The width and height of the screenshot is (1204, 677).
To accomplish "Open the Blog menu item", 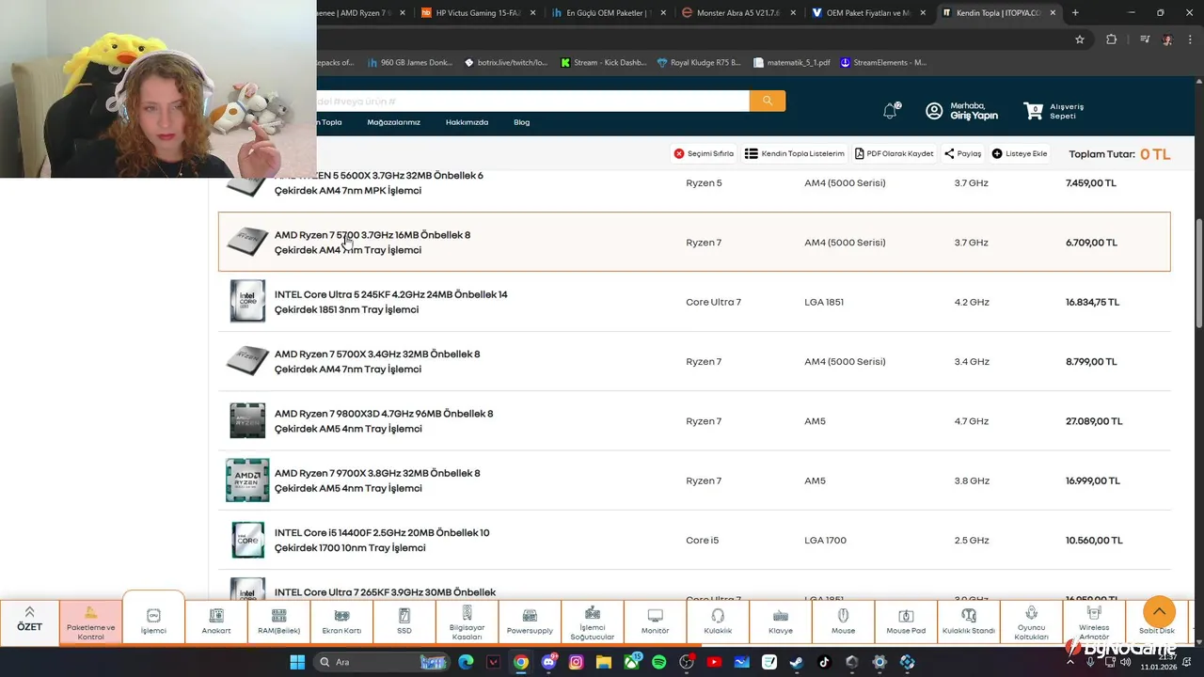I will point(521,122).
